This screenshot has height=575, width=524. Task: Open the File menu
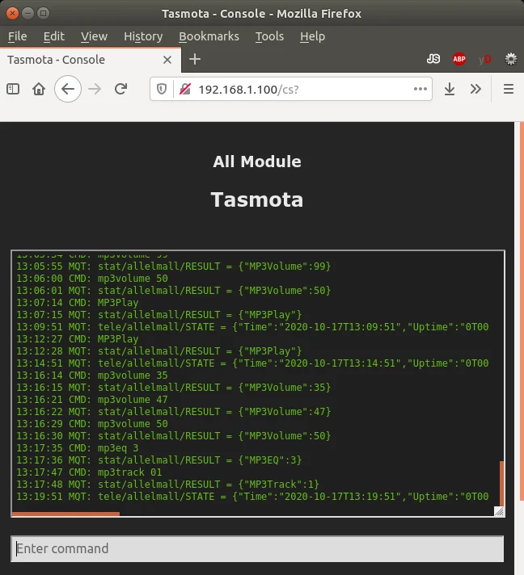(17, 36)
